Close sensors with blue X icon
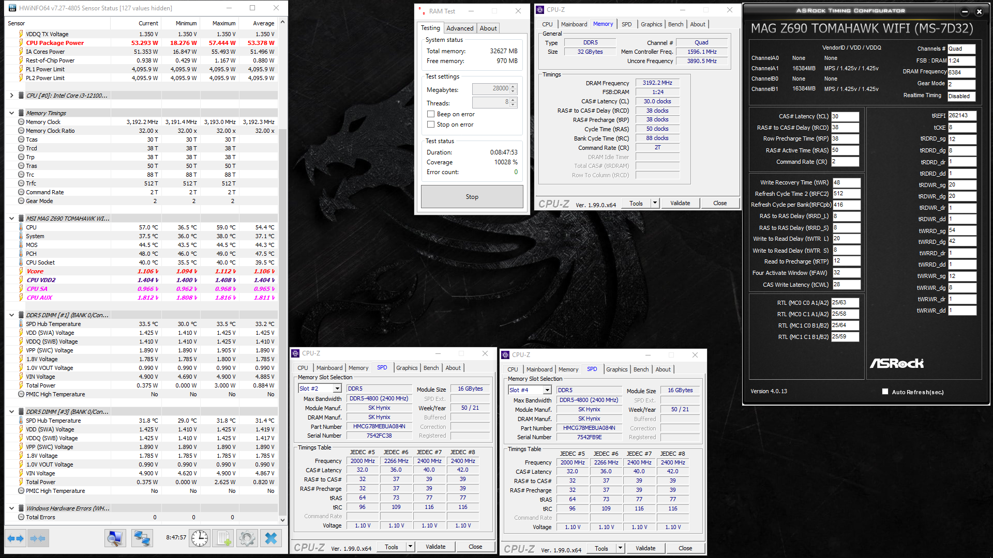The width and height of the screenshot is (993, 558). [x=271, y=538]
